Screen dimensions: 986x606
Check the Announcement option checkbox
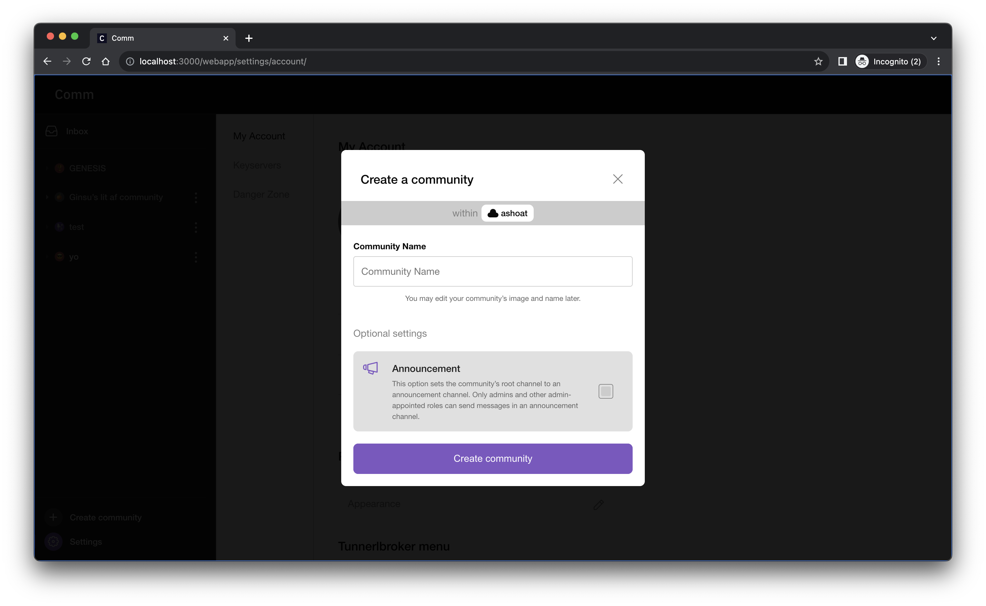point(605,391)
